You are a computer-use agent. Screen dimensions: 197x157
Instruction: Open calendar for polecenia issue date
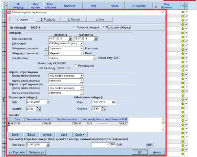(70, 39)
